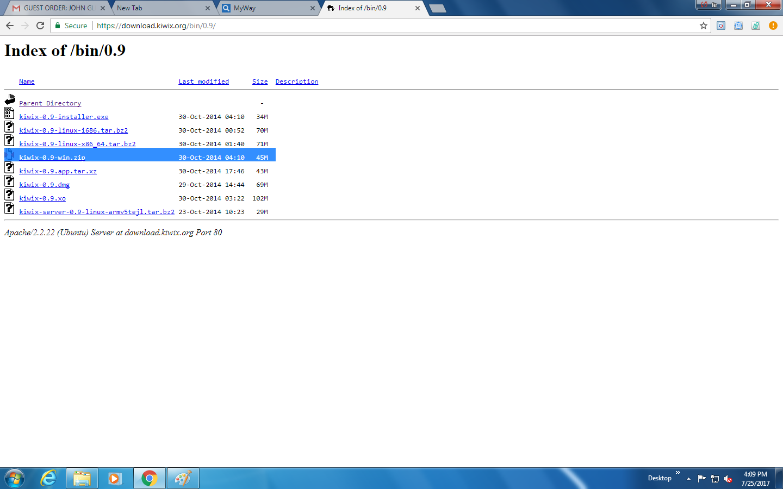Click the Index of /bin/0.9 page heading
This screenshot has width=783, height=489.
65,51
